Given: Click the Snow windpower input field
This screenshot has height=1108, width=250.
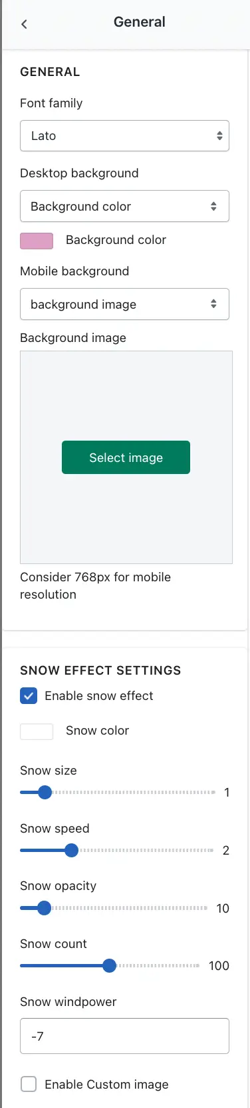Looking at the screenshot, I should pyautogui.click(x=124, y=1036).
